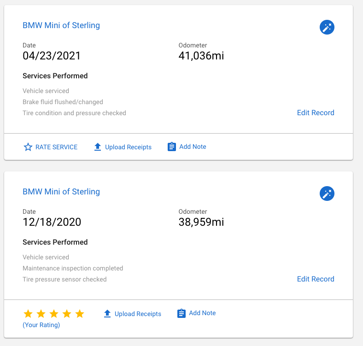Upload Receipts for the 04/23/2021 service
Image resolution: width=363 pixels, height=346 pixels.
[128, 147]
